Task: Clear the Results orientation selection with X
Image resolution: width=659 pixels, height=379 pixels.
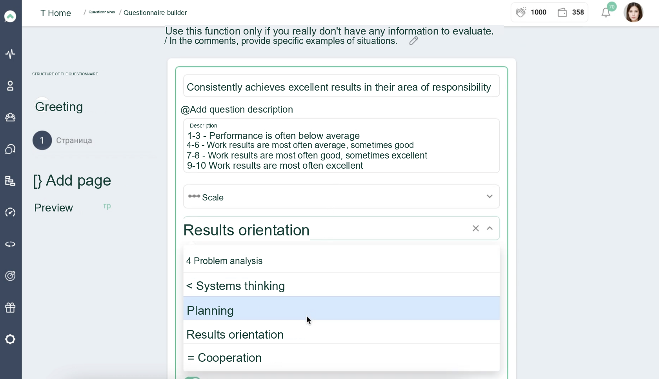Action: pyautogui.click(x=476, y=228)
